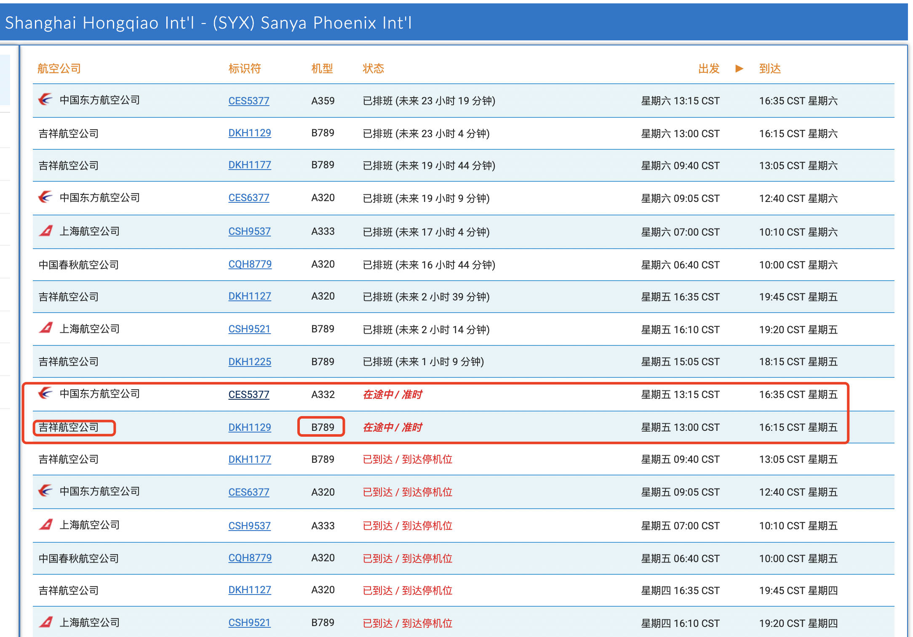The image size is (913, 637).
Task: Click status 已排班 (未来 2 小时 39 分钟)
Action: click(426, 297)
